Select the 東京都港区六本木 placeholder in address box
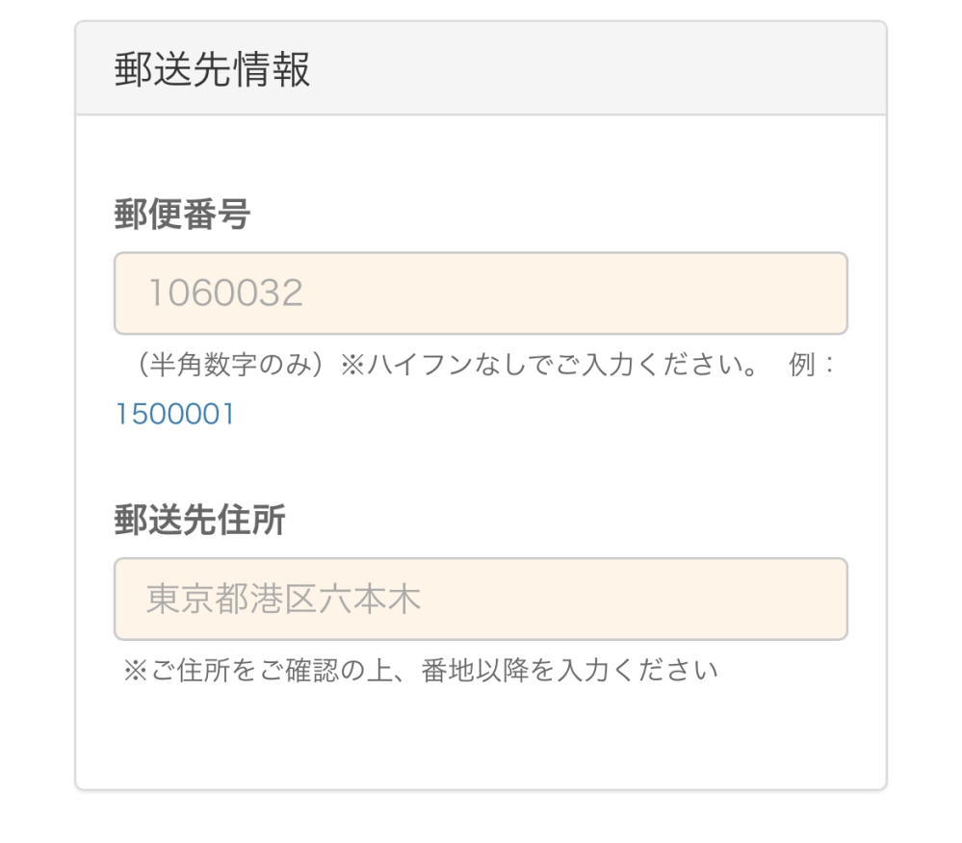The image size is (962, 843). tap(283, 599)
